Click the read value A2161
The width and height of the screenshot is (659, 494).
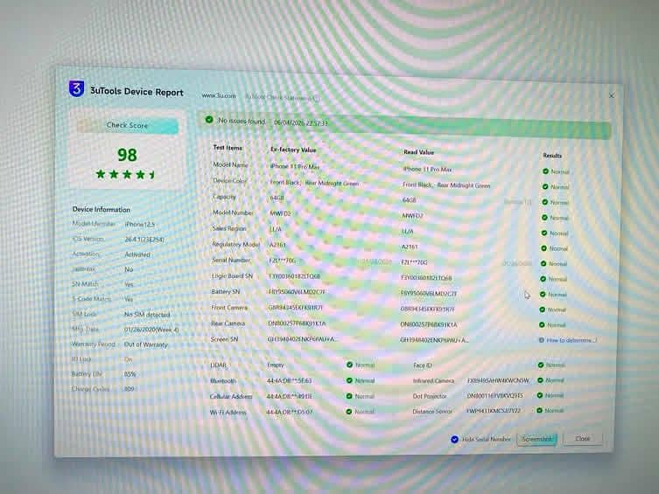click(x=410, y=247)
